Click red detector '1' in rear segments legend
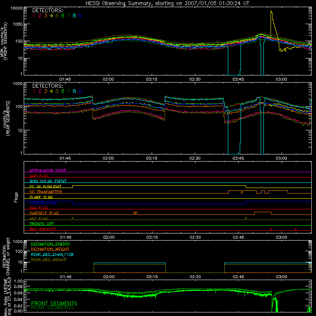This screenshot has width=316, height=316. click(34, 91)
